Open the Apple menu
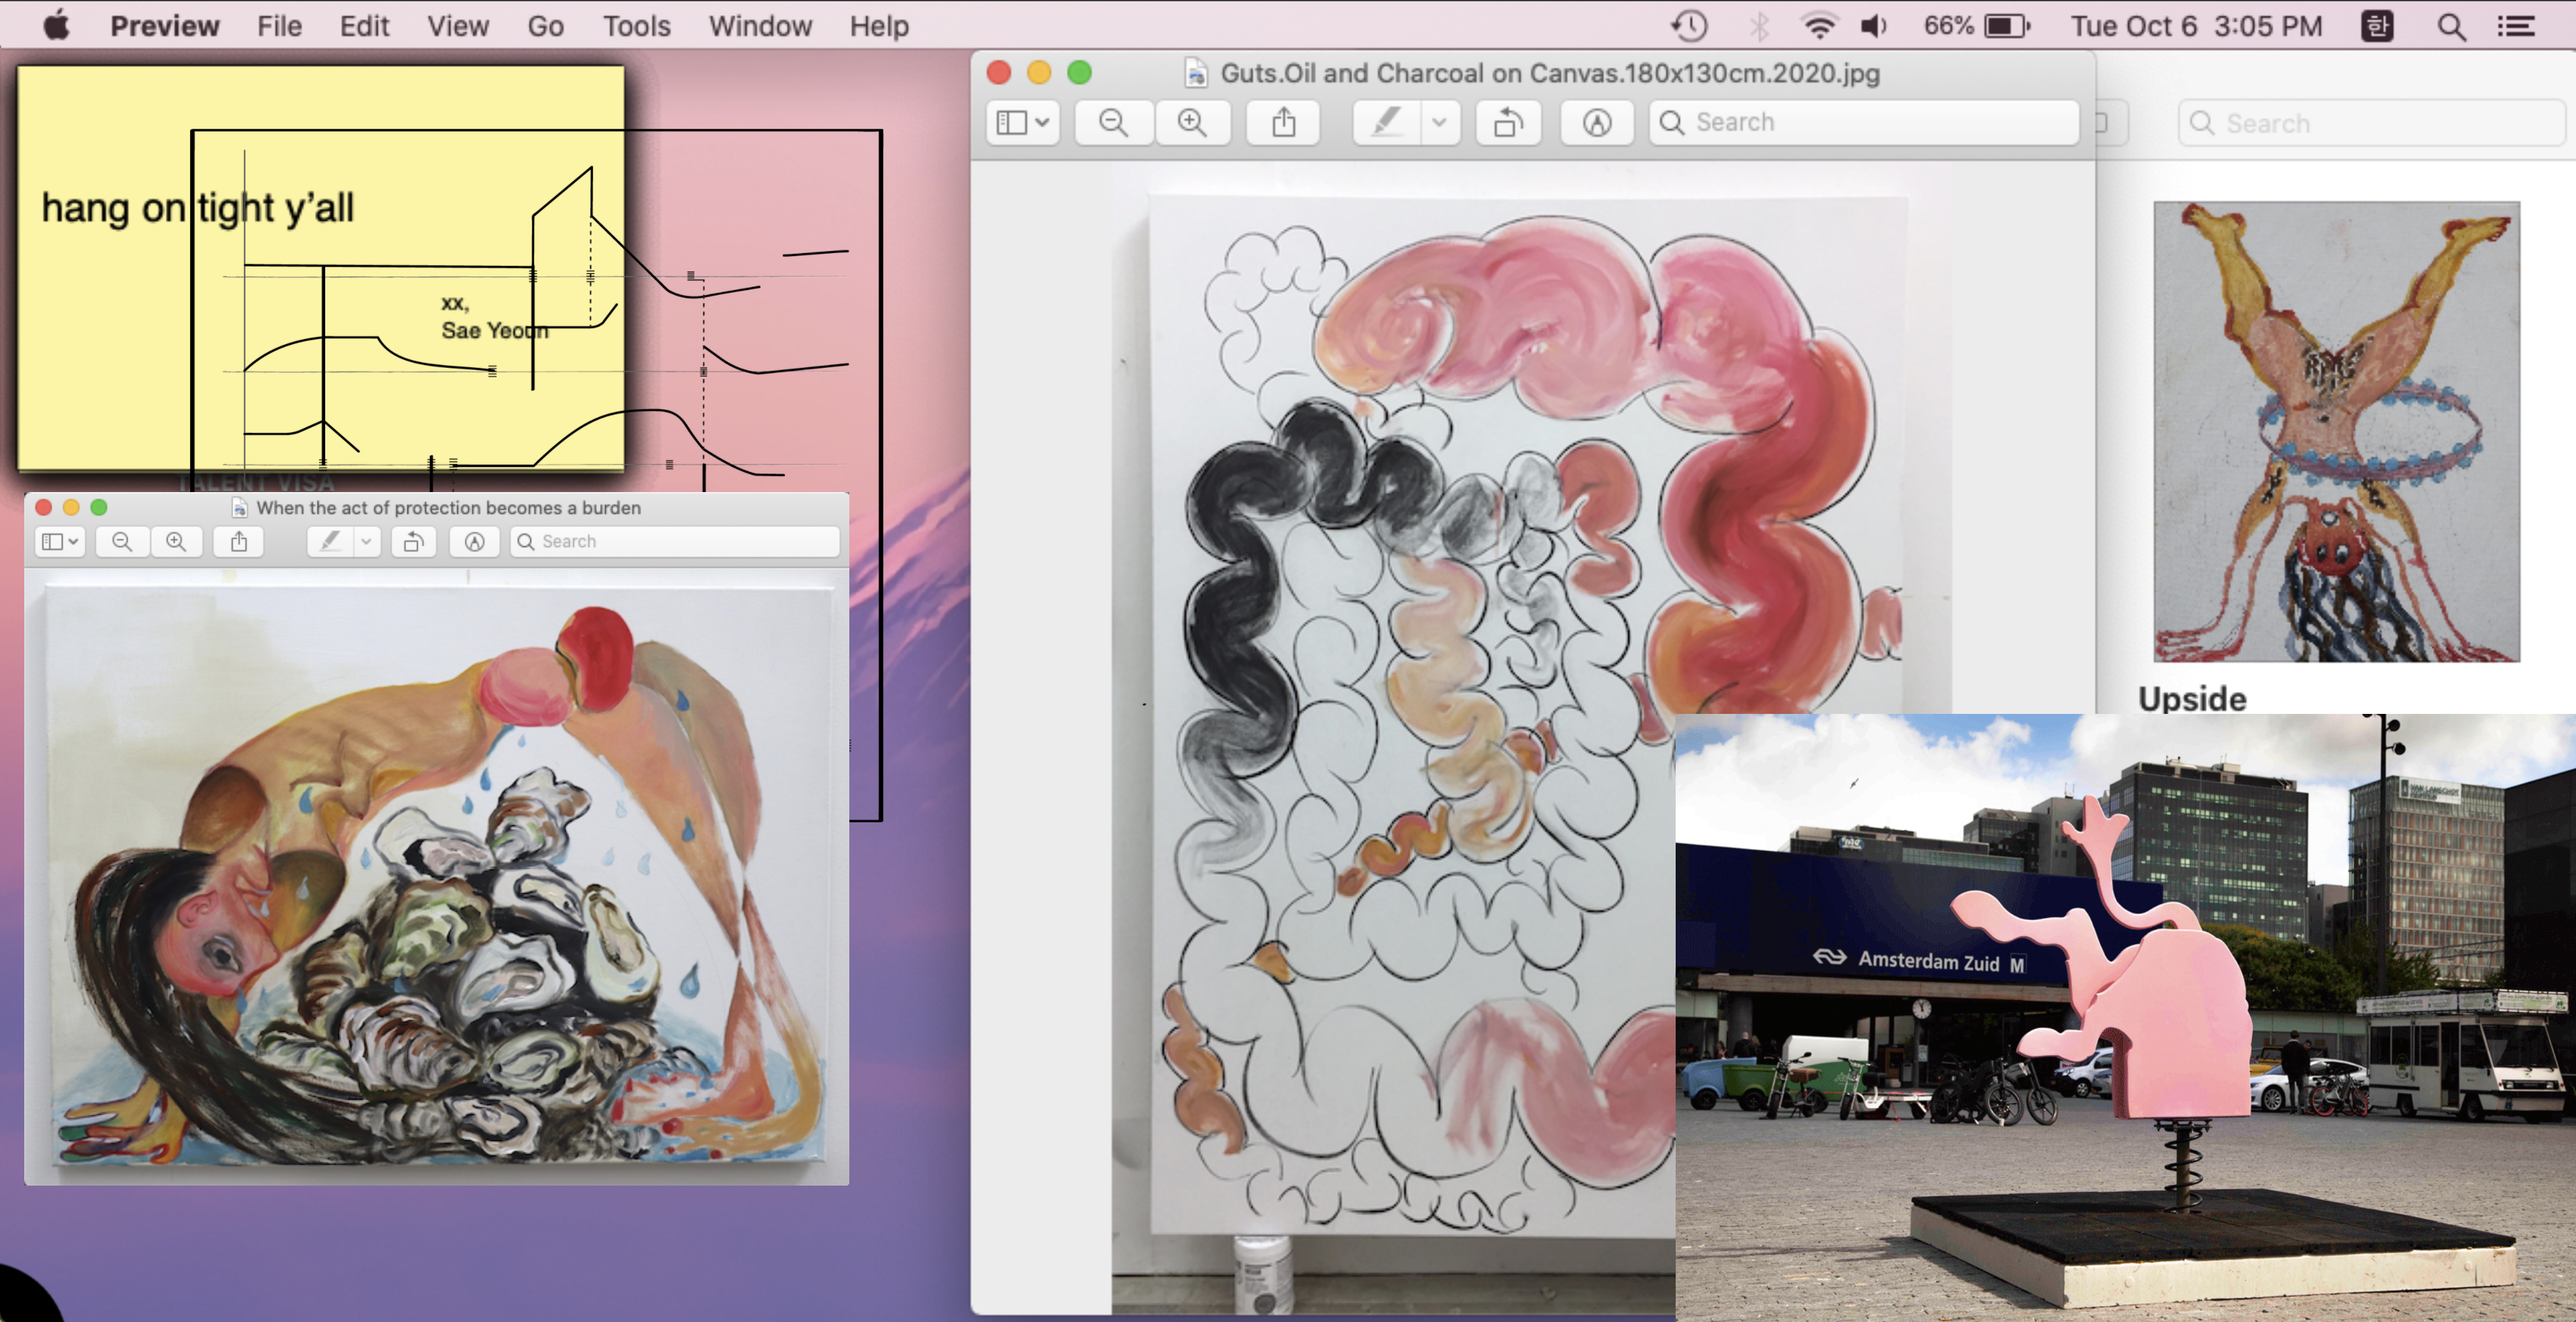The width and height of the screenshot is (2576, 1322). [x=57, y=25]
